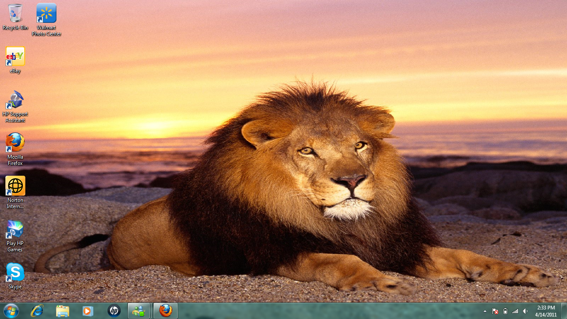Show hidden system tray icons
This screenshot has width=567, height=319.
485,311
